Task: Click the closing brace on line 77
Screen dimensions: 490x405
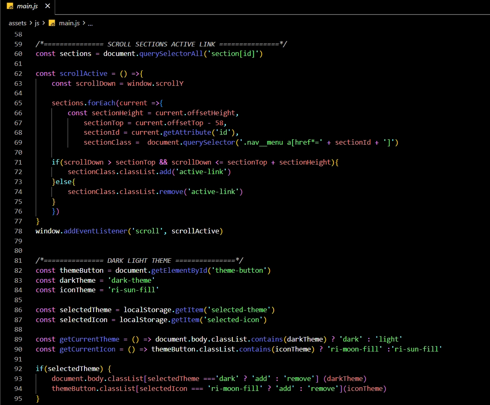Action: point(37,221)
